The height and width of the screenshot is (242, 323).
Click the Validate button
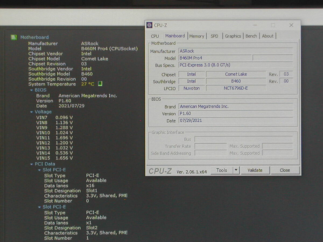[255, 170]
